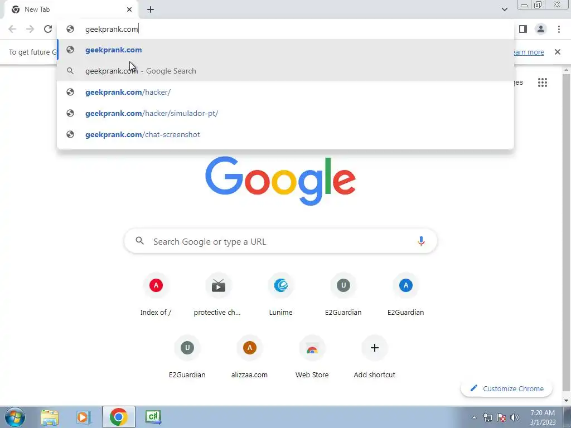
Task: Open the protective ch... shortcut
Action: (218, 295)
